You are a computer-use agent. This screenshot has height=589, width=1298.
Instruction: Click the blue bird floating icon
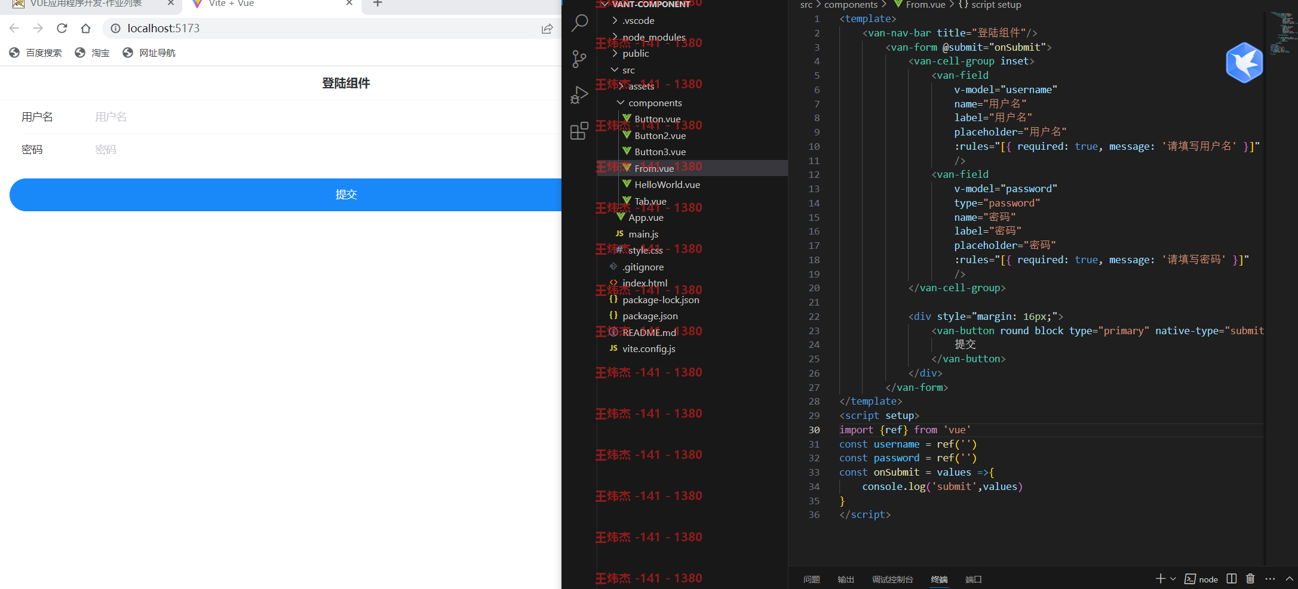(x=1245, y=63)
